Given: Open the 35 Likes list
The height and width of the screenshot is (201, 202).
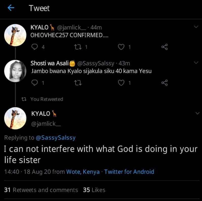Looking at the screenshot, I should pyautogui.click(x=94, y=190).
